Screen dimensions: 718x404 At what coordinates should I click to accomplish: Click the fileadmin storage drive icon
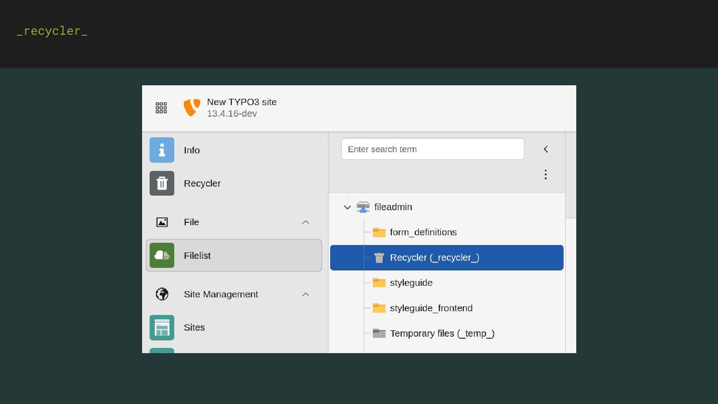tap(363, 207)
